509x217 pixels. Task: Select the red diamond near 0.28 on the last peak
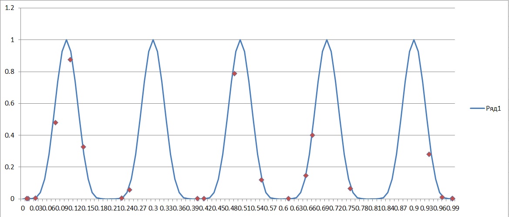coord(429,154)
